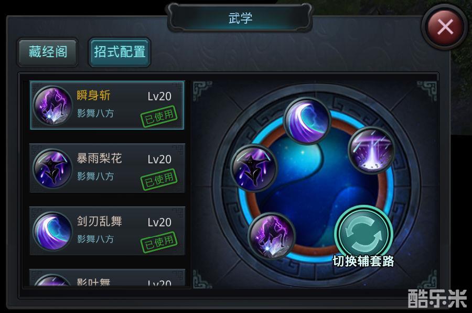Click the crescent slash skill slot on wheel
Screen dimensions: 472x313
[x=307, y=121]
